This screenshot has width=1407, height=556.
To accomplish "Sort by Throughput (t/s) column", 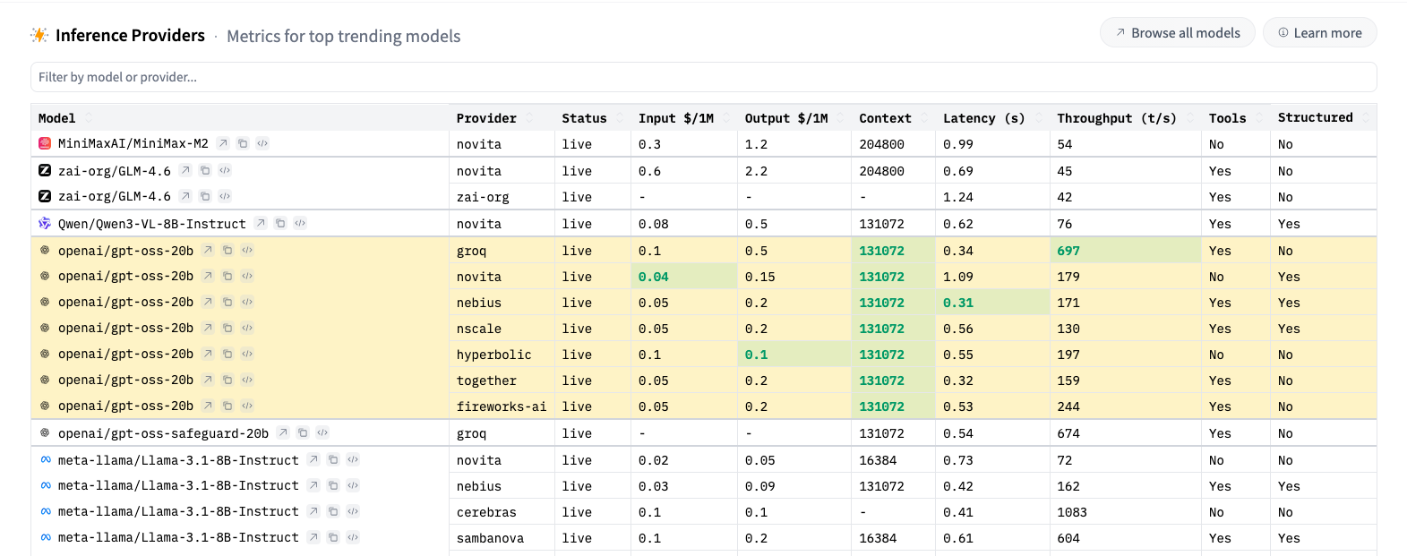I will tap(1189, 118).
